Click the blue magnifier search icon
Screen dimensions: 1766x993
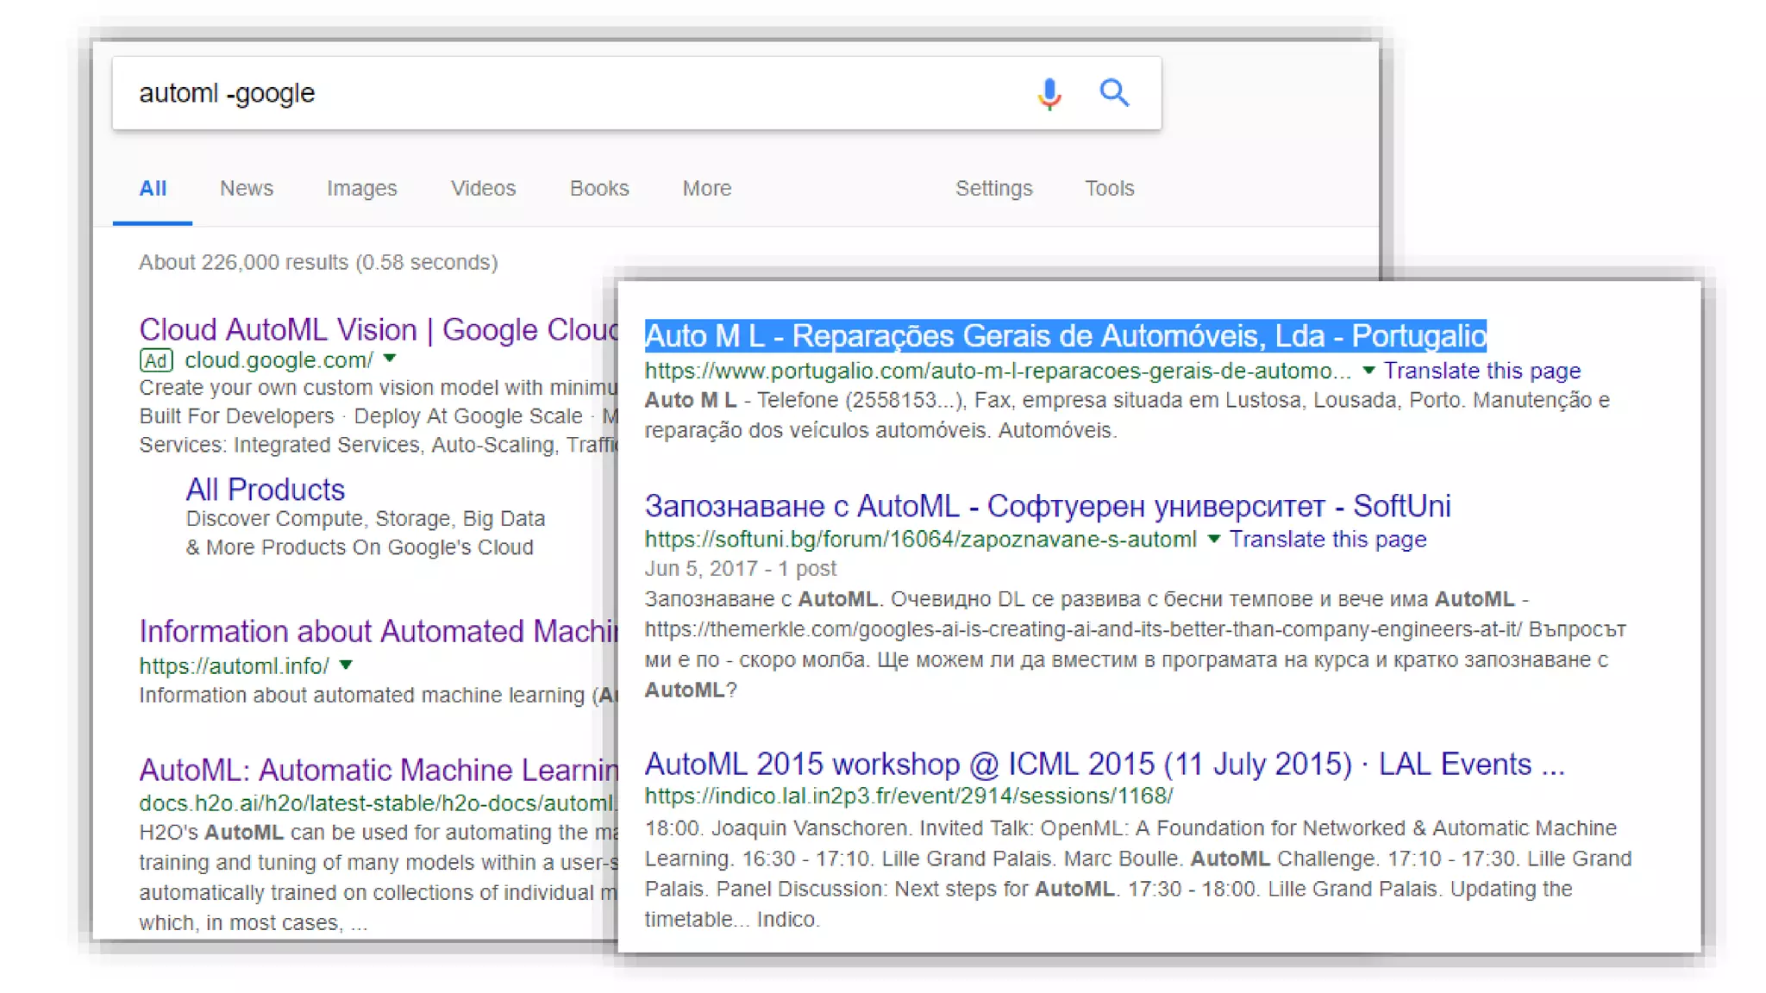pos(1114,92)
